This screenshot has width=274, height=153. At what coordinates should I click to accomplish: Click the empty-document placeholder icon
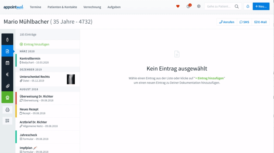[177, 54]
